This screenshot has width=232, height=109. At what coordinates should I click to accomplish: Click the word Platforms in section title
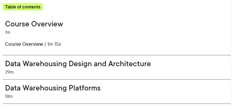point(85,88)
